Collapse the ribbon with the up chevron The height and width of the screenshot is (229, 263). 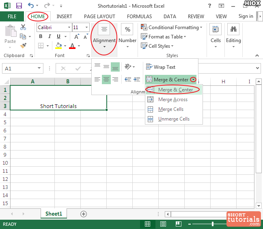tap(257, 55)
